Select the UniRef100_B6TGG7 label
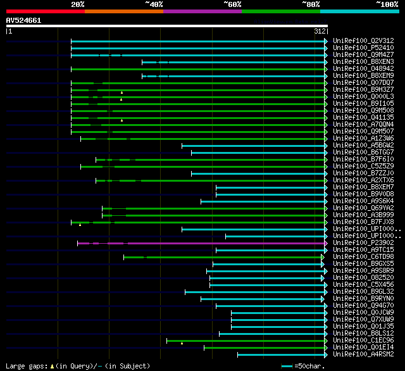405x371 pixels. [x=363, y=152]
